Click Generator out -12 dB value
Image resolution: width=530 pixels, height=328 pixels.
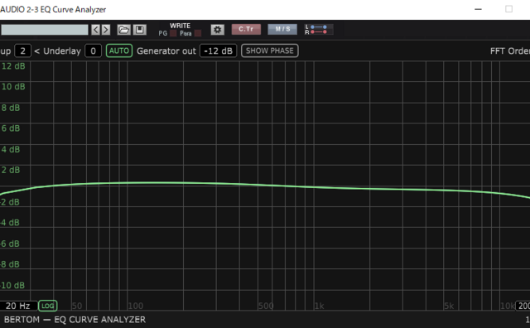219,51
